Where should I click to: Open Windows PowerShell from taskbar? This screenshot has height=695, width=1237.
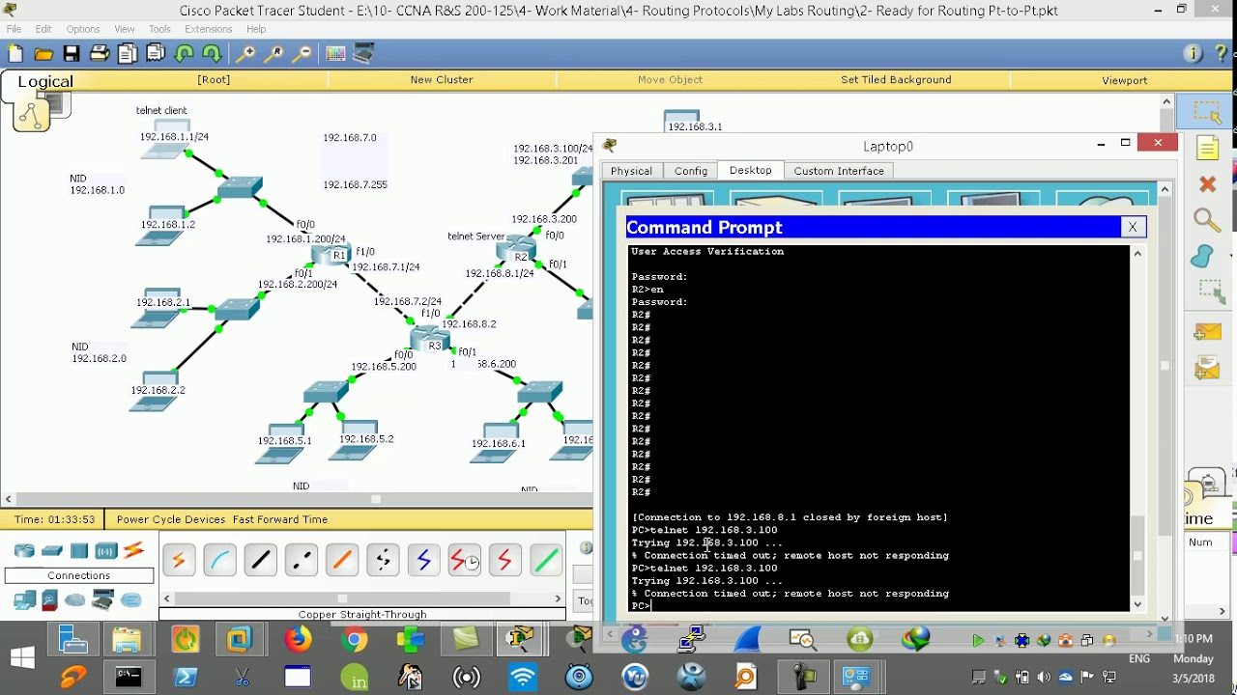click(x=185, y=678)
